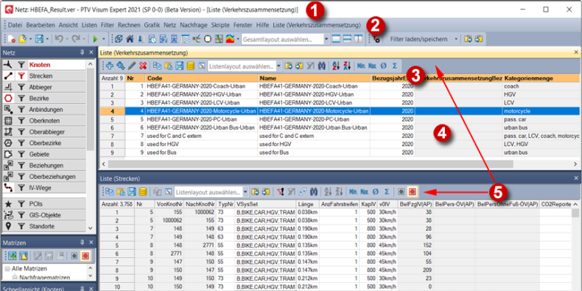Toggle filter icon for Abbieger in Netz panel
Image resolution: width=582 pixels, height=291 pixels.
coord(22,87)
